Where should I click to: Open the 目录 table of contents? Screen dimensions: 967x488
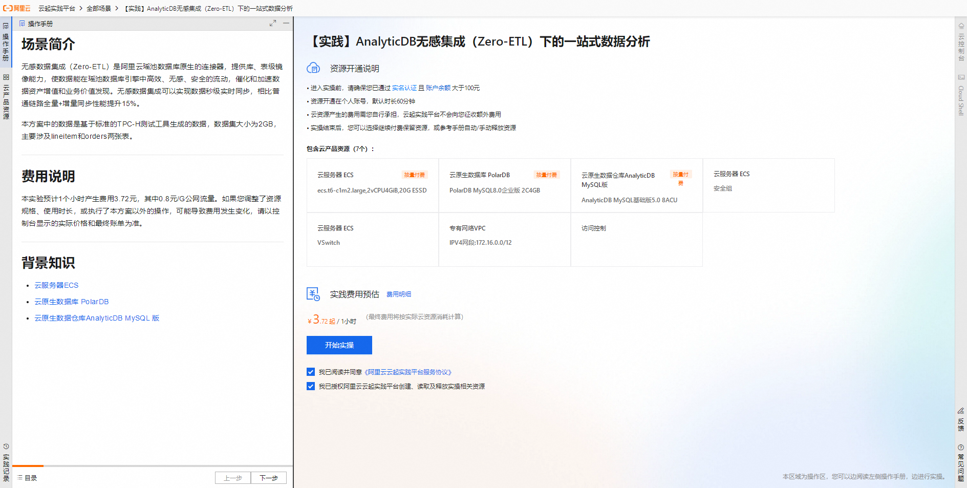[x=27, y=478]
